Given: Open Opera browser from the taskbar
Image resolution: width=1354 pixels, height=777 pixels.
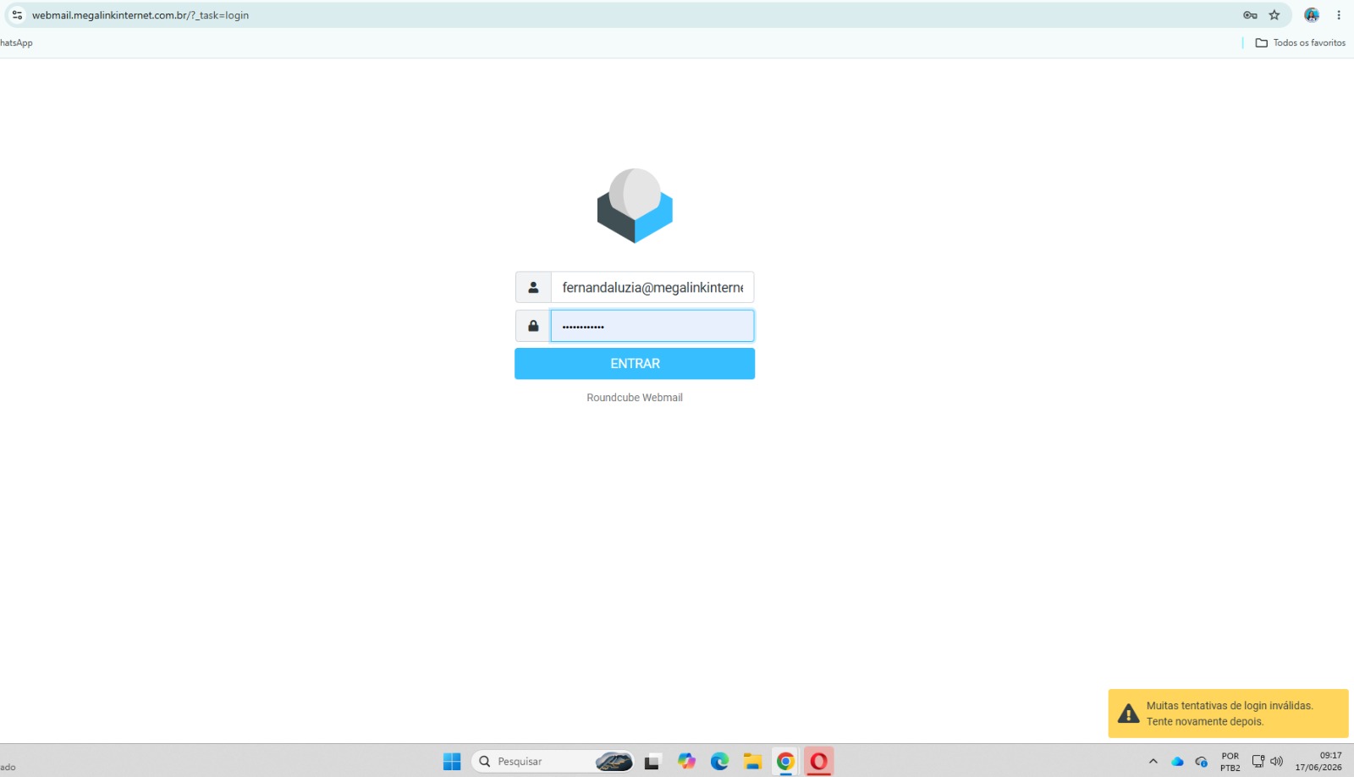Looking at the screenshot, I should tap(818, 762).
